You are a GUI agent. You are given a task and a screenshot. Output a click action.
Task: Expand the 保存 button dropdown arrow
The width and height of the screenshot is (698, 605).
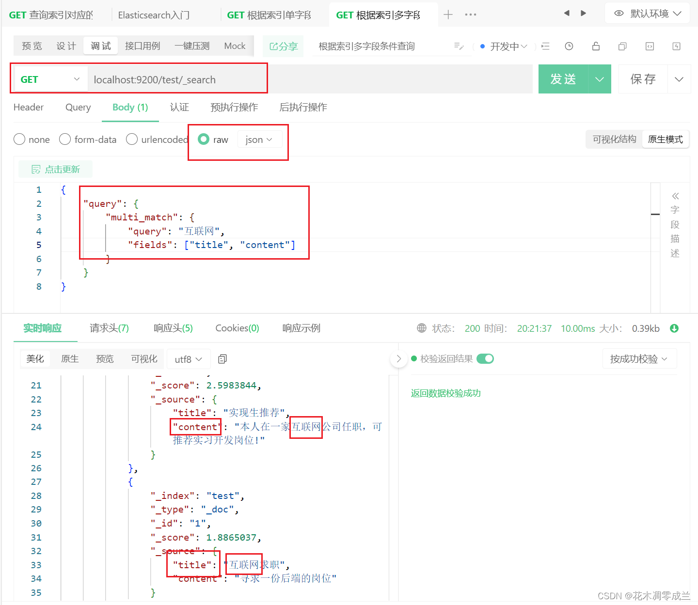[x=679, y=79]
